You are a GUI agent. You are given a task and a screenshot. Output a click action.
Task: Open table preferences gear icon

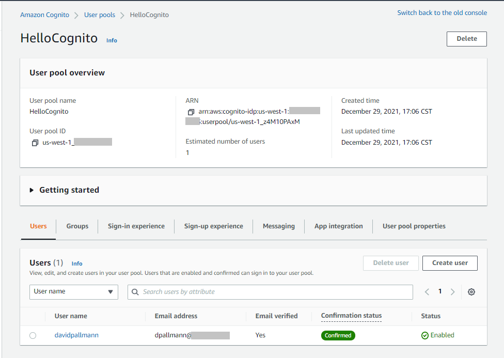coord(471,292)
